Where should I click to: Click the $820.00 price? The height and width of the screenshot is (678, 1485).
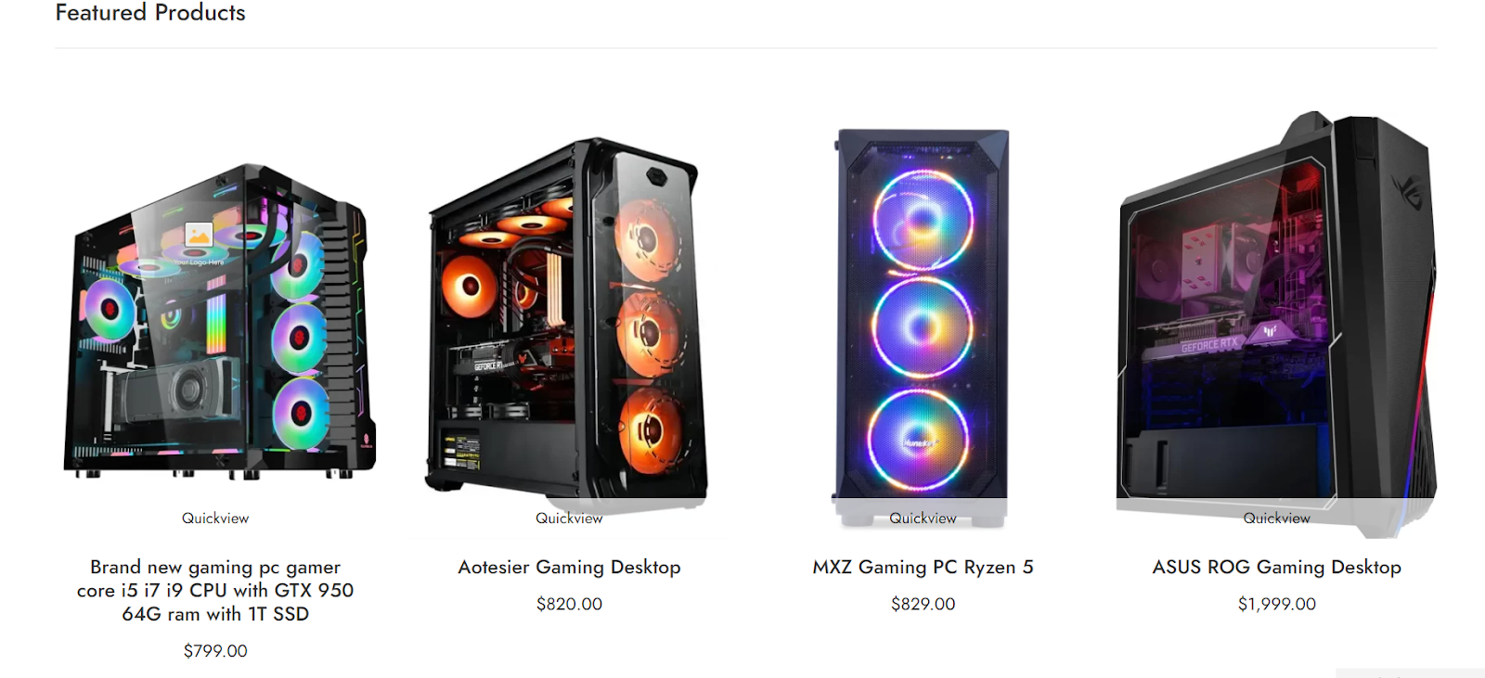569,604
